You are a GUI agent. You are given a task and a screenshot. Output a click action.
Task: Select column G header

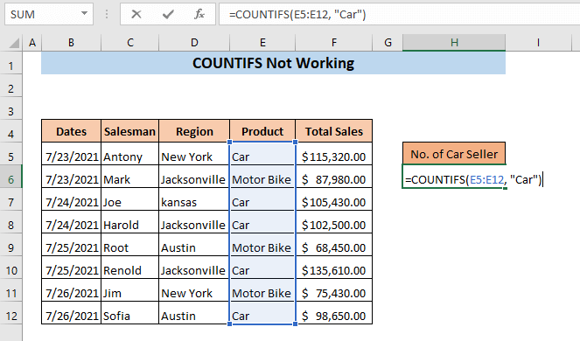[388, 43]
